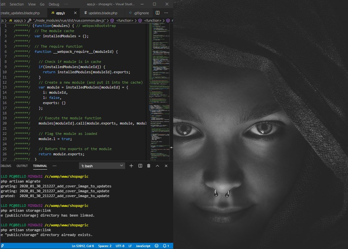The height and width of the screenshot is (249, 348).
Task: Show more menu bar items ellipsis
Action: click(x=66, y=4)
